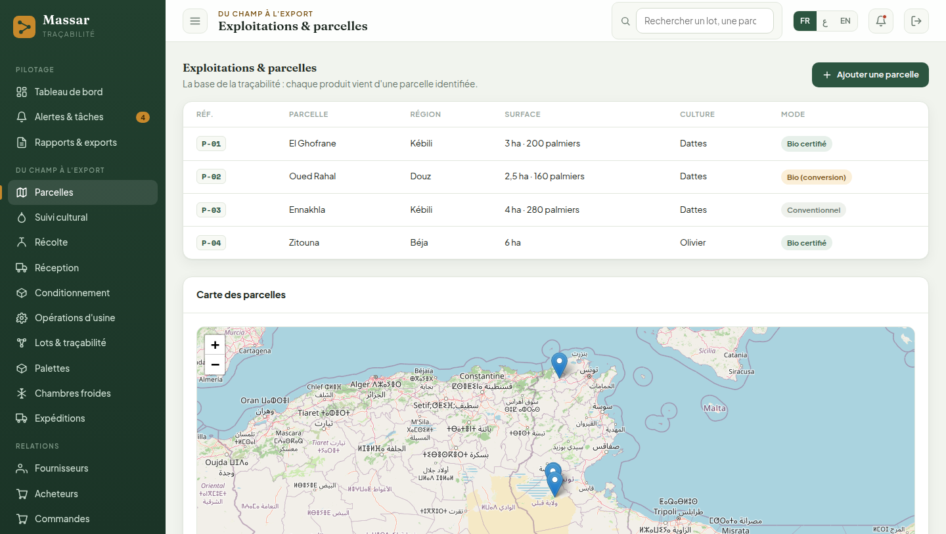Click the Massar logo icon
Screen dimensions: 946x534
click(x=24, y=27)
